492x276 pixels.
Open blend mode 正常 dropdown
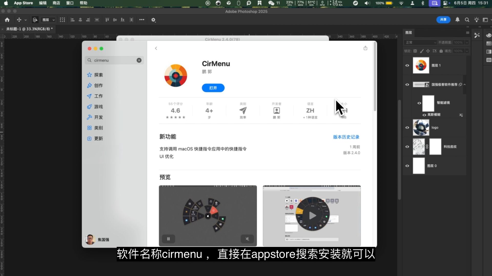420,42
